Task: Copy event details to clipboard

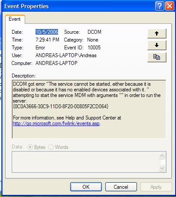Action: (x=157, y=57)
